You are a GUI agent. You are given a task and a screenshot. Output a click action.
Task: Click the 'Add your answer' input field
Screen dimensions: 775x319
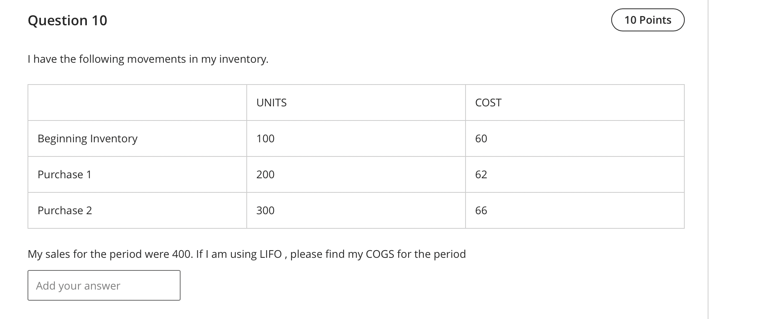[x=104, y=285]
